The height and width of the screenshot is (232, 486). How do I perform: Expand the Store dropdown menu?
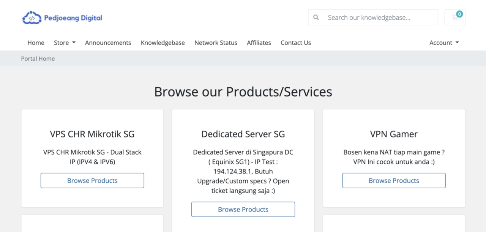click(65, 43)
